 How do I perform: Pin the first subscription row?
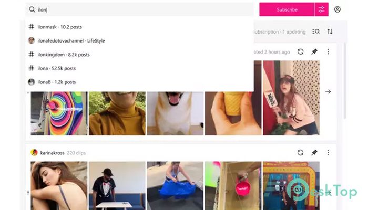[314, 51]
